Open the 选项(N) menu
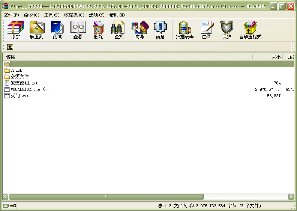The width and height of the screenshot is (297, 211). point(97,15)
